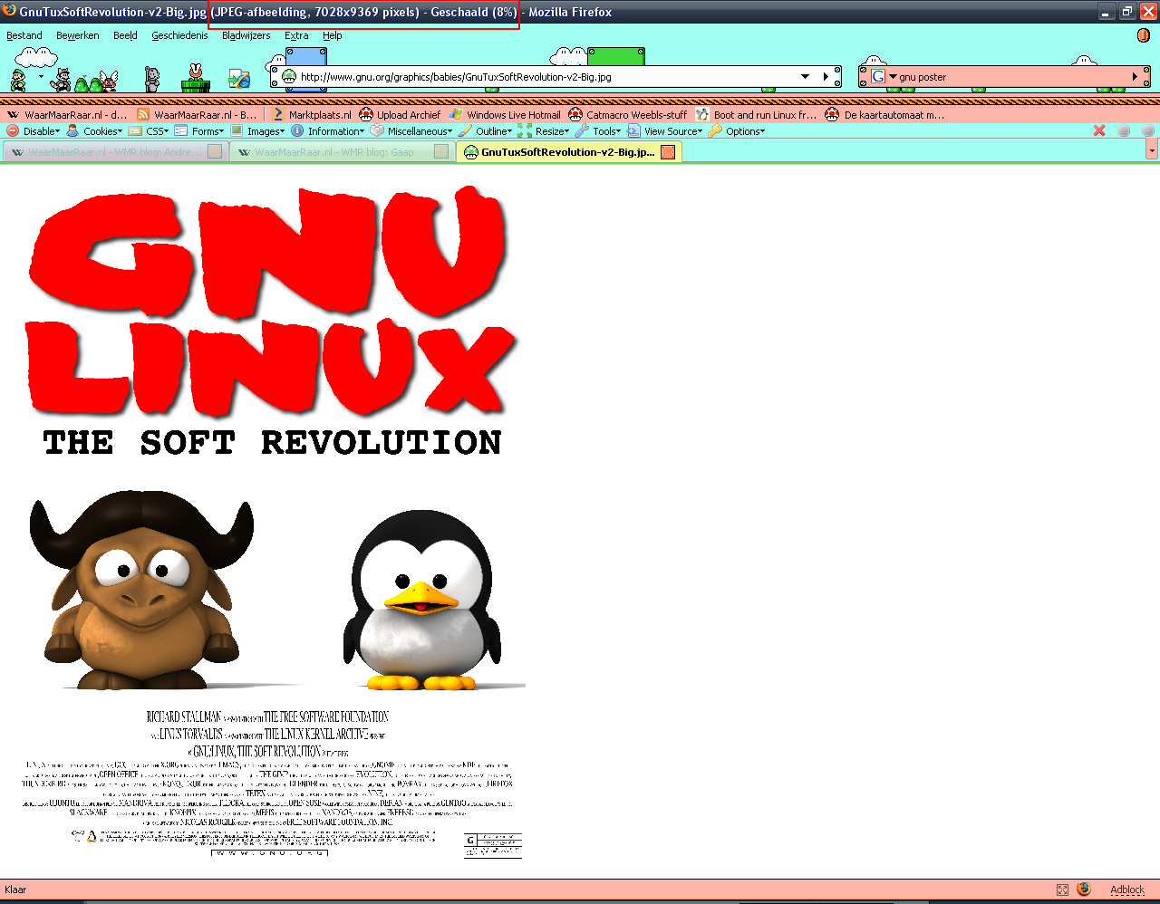
Task: Click the Adblock status bar button
Action: tap(1127, 890)
